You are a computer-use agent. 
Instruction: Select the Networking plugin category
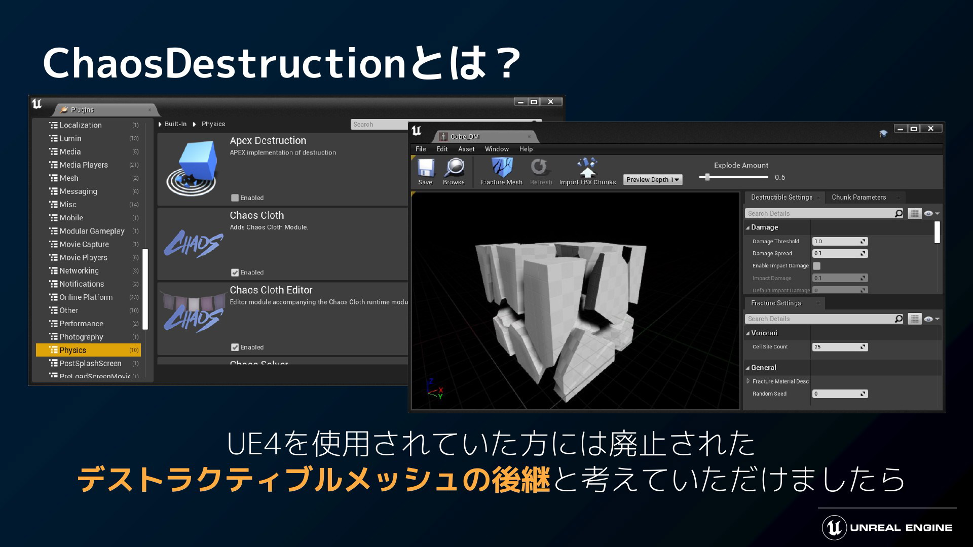(x=88, y=271)
